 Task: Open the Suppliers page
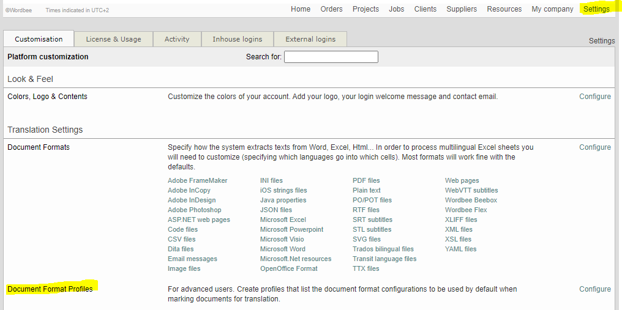(x=462, y=9)
